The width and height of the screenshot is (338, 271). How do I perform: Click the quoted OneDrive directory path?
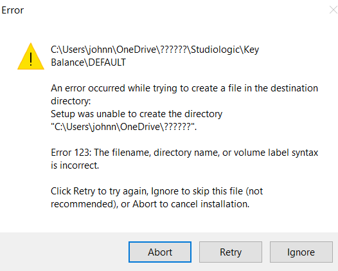[124, 127]
